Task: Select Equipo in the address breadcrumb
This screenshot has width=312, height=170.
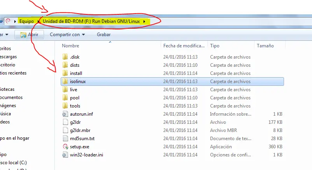Action: click(x=26, y=21)
